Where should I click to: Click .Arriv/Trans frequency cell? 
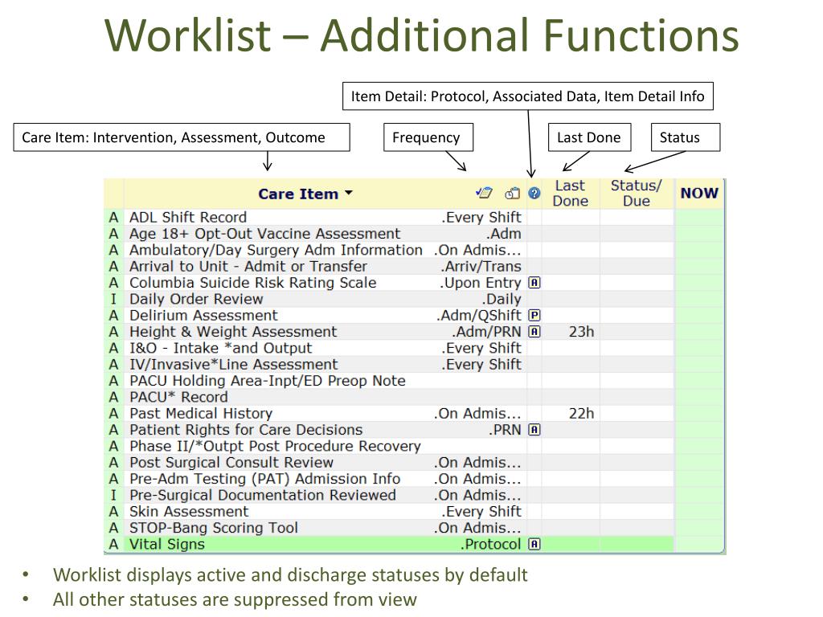coord(481,266)
